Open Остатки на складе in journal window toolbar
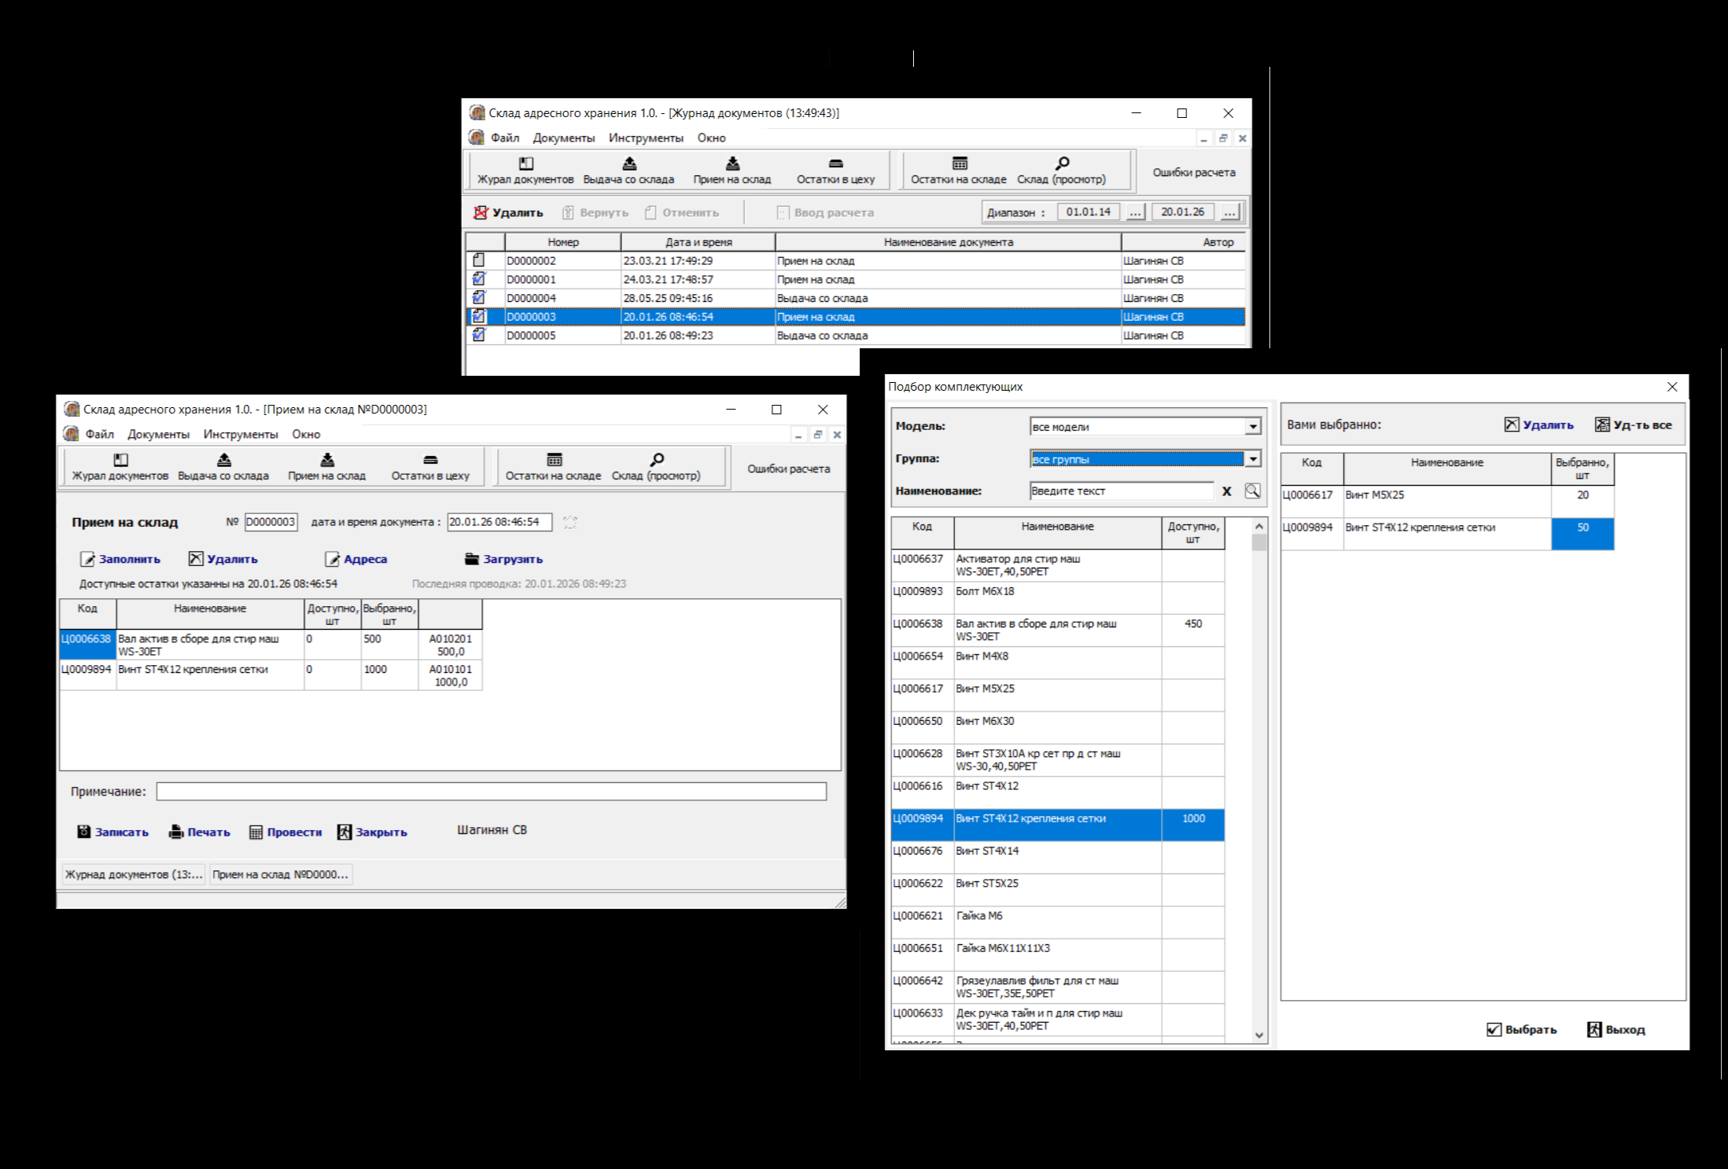Image resolution: width=1728 pixels, height=1169 pixels. coord(959,171)
